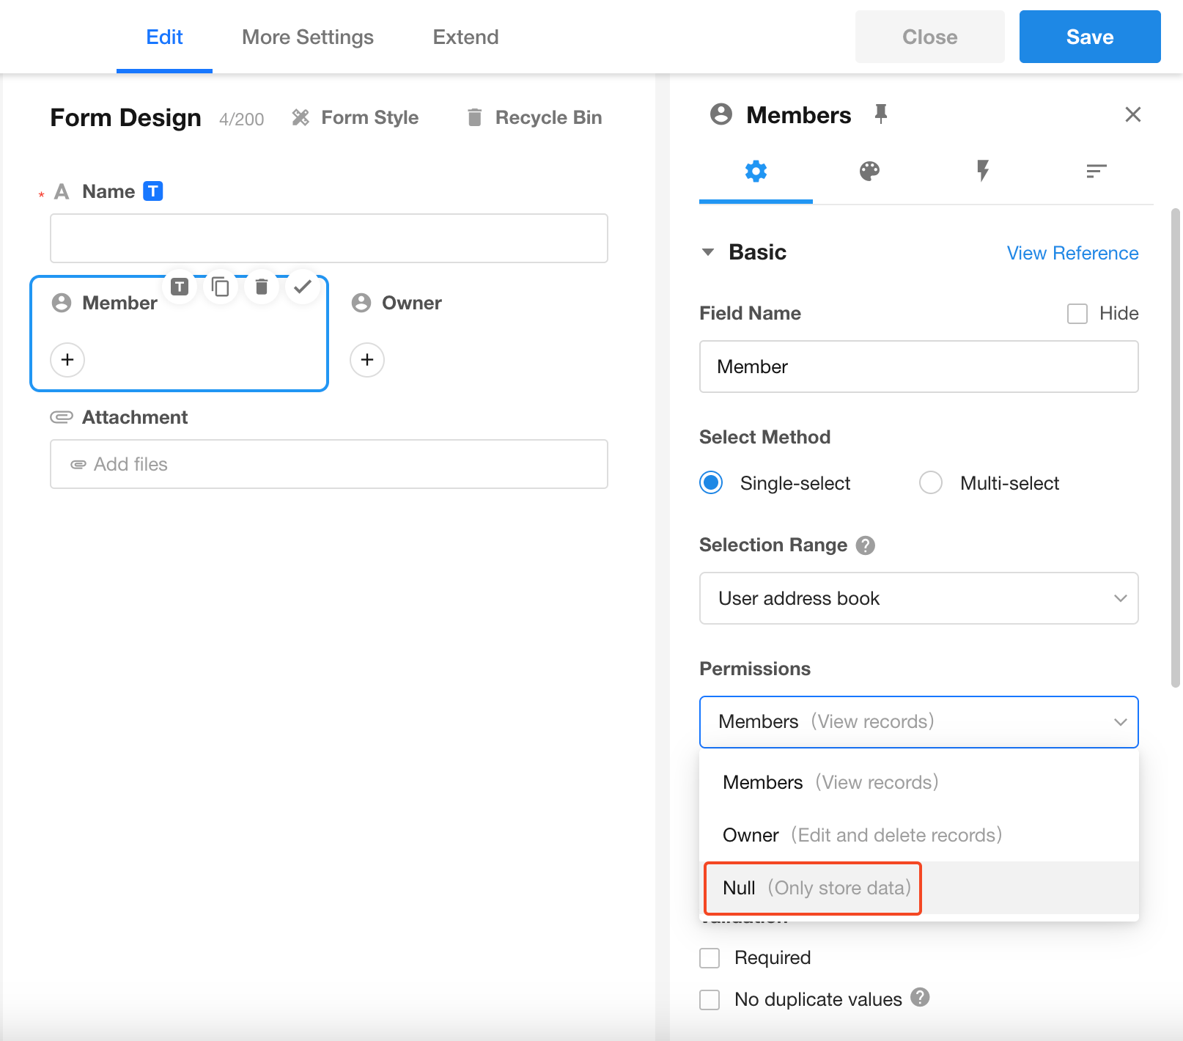Open the sort lines tab icon

point(1096,172)
